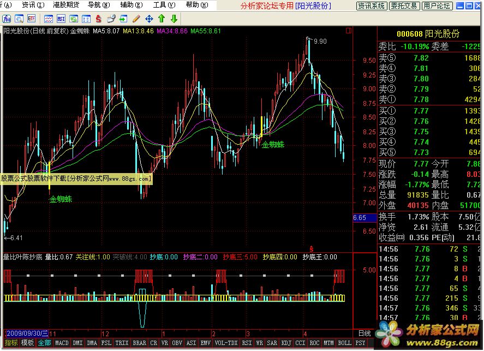Click the 用户论坛 button
The height and width of the screenshot is (351, 484).
437,5
